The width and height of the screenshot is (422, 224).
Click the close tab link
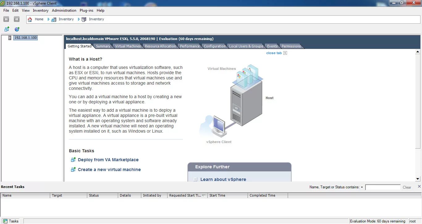pyautogui.click(x=274, y=53)
